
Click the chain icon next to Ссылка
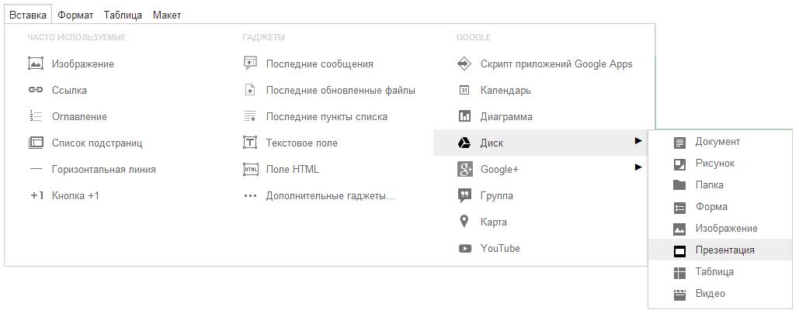pos(36,90)
